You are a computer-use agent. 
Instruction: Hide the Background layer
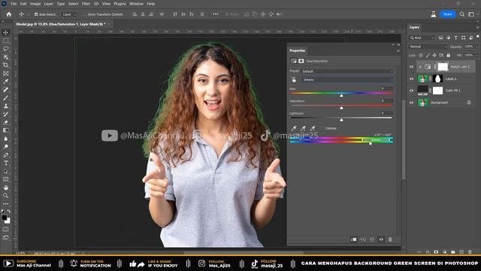point(412,102)
